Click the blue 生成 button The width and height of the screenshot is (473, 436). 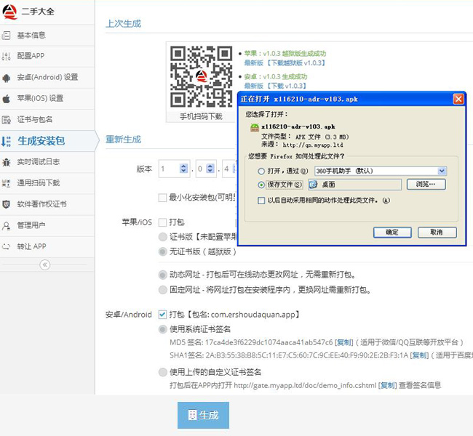tap(203, 415)
